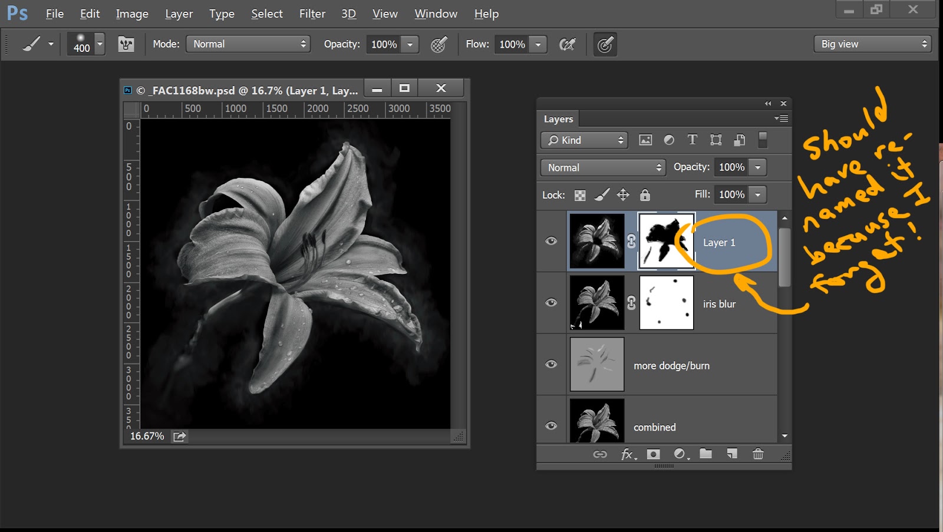Hide the more dodge/burn layer
The width and height of the screenshot is (943, 532).
551,364
